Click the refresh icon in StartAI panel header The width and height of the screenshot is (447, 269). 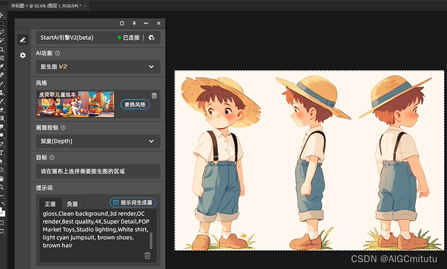(x=122, y=24)
